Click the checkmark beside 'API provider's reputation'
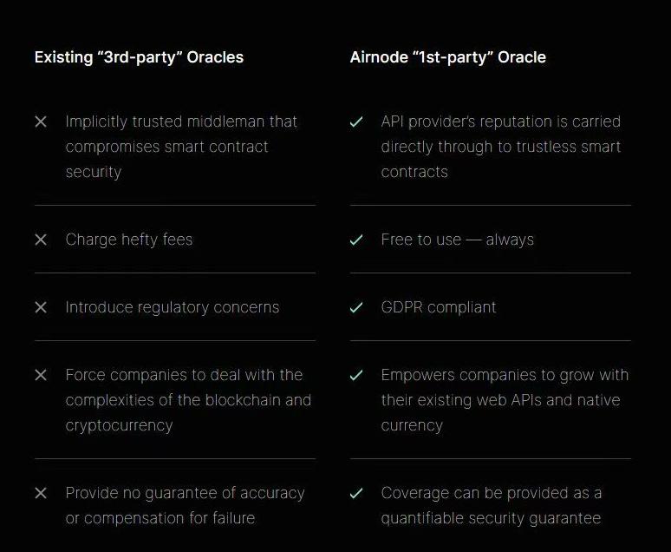The image size is (671, 552). coord(356,122)
